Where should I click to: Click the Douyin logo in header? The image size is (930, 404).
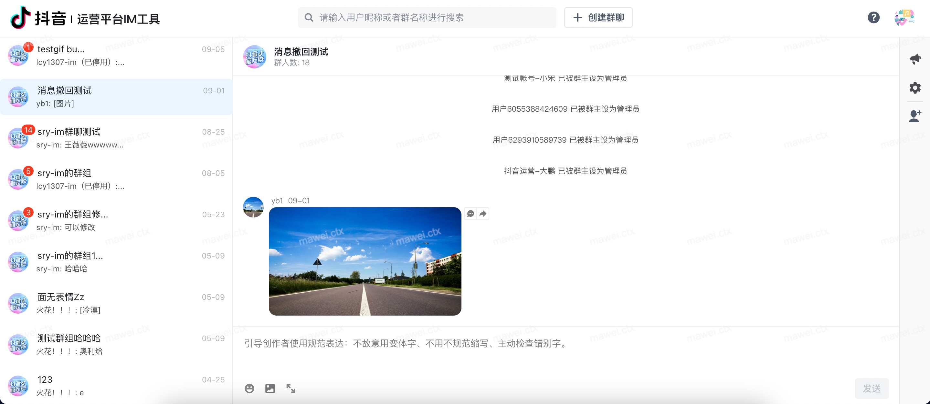coord(38,18)
